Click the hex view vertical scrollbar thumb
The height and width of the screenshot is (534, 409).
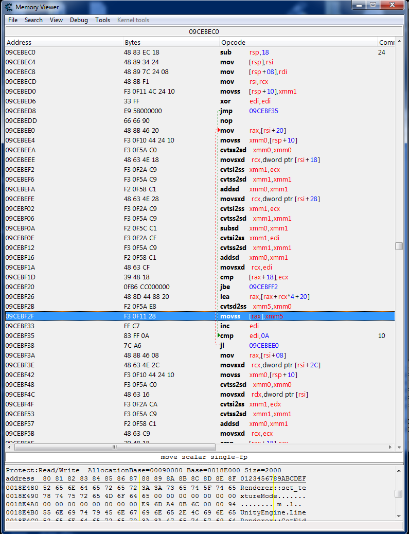click(399, 493)
